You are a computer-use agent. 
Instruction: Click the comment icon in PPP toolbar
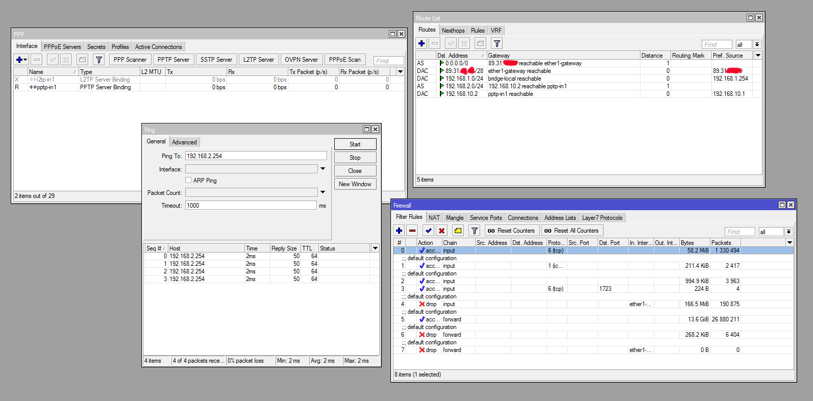83,60
